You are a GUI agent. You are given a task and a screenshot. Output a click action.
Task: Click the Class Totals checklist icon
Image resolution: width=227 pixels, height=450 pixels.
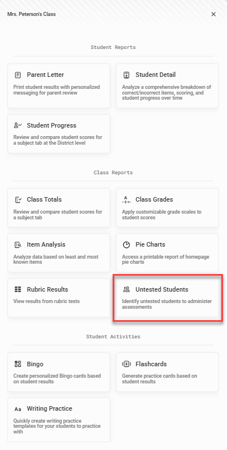pos(18,200)
